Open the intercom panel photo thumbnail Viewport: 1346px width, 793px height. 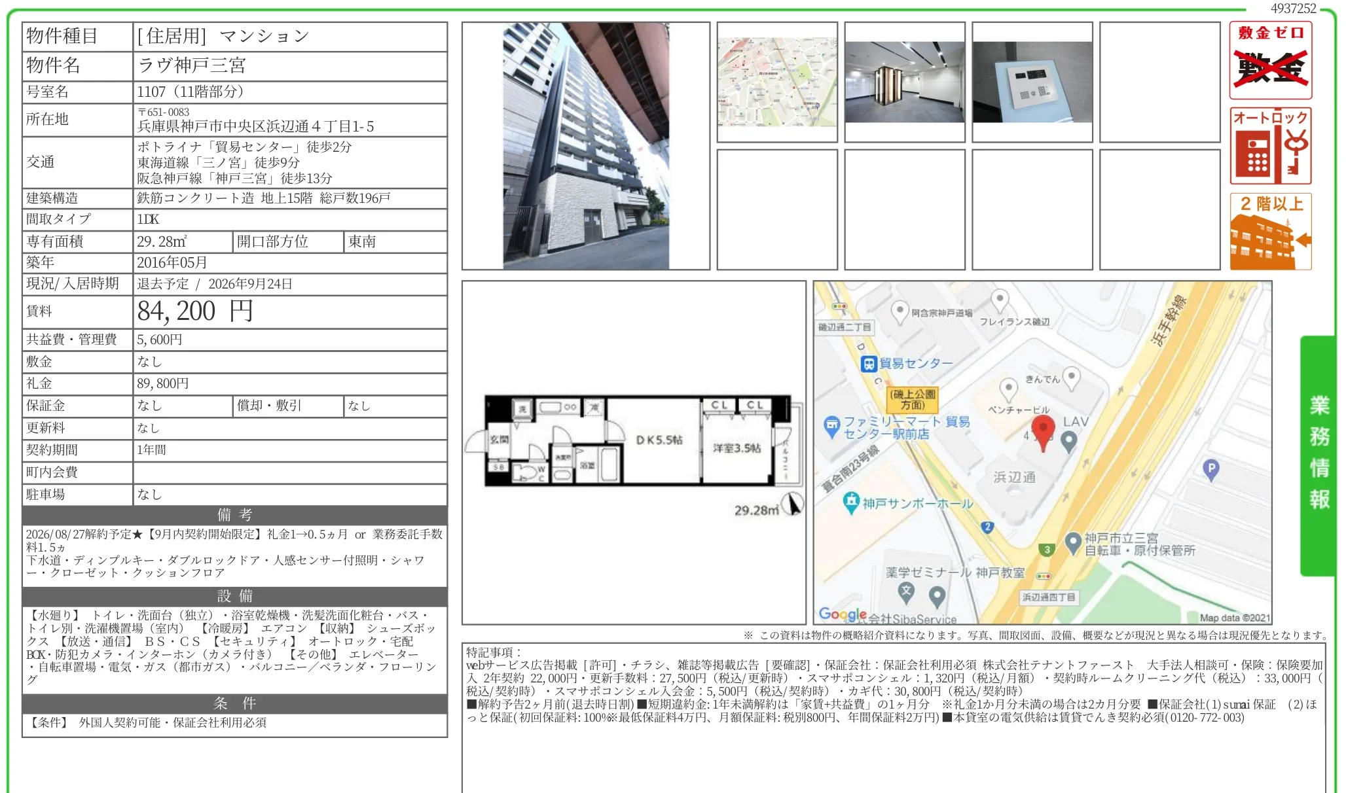point(1032,82)
